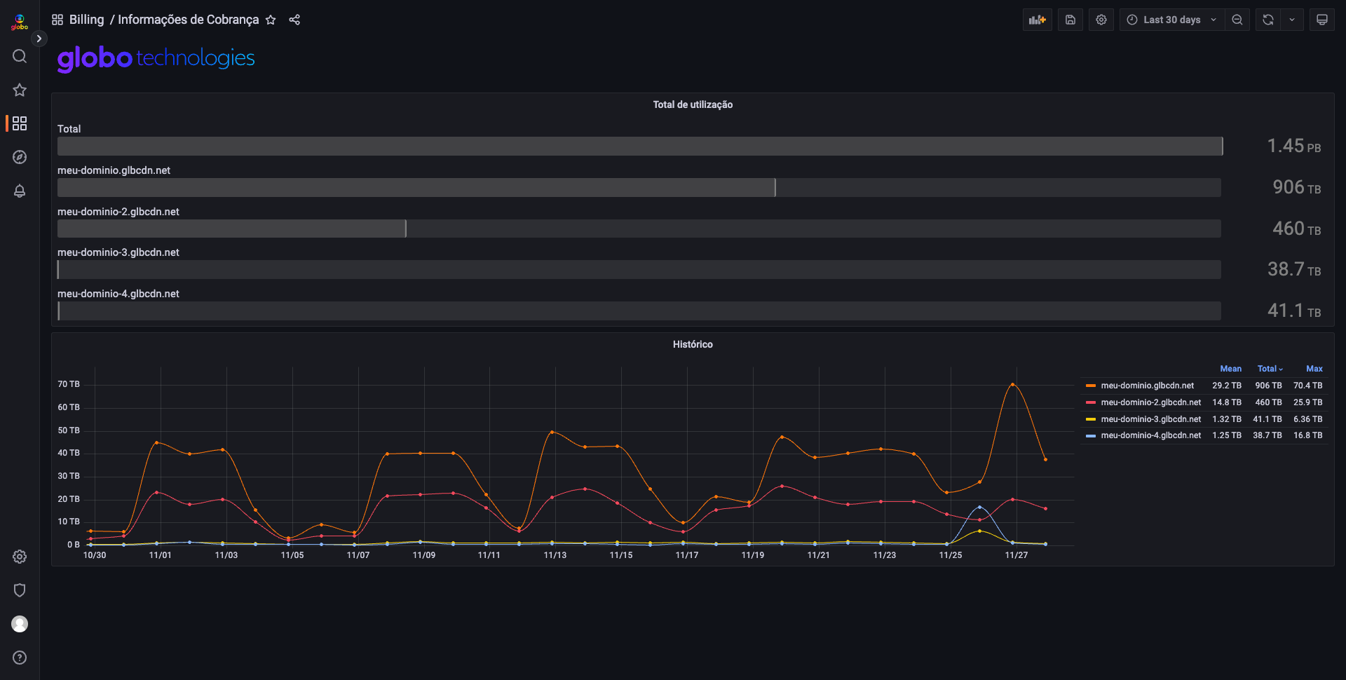Click the Total usage bar gauge
Viewport: 1346px width, 680px height.
coord(639,146)
